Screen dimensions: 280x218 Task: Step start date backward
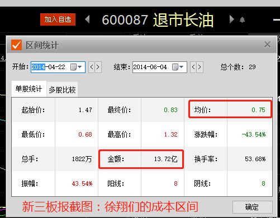[x=92, y=67]
